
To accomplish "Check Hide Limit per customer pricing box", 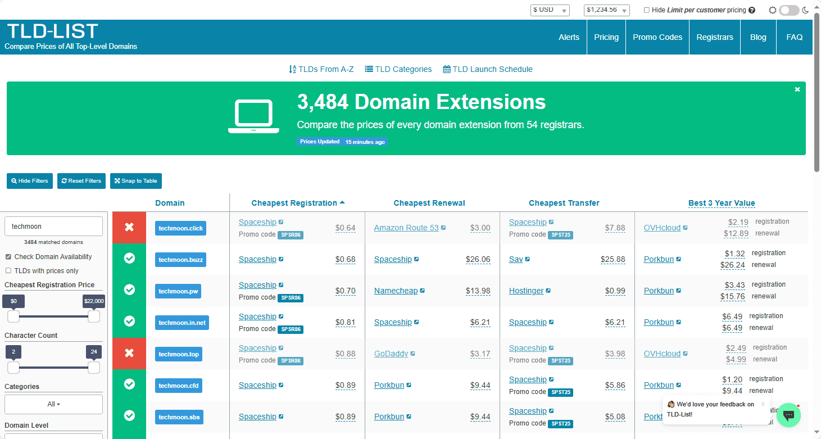I will pyautogui.click(x=646, y=10).
